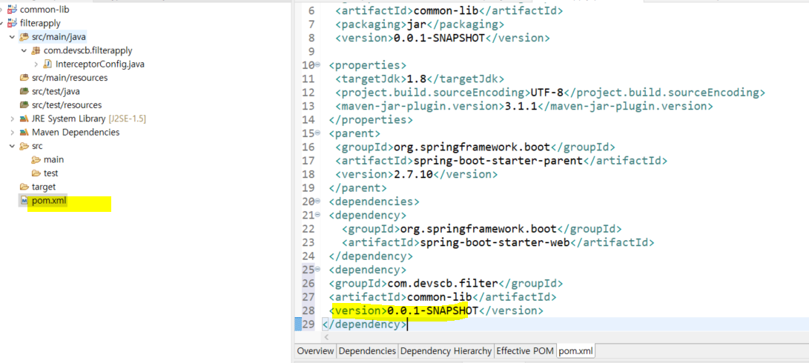Click the spring-boot-starter-web artifactId text
Viewport: 809px width, 363px height.
coord(495,242)
